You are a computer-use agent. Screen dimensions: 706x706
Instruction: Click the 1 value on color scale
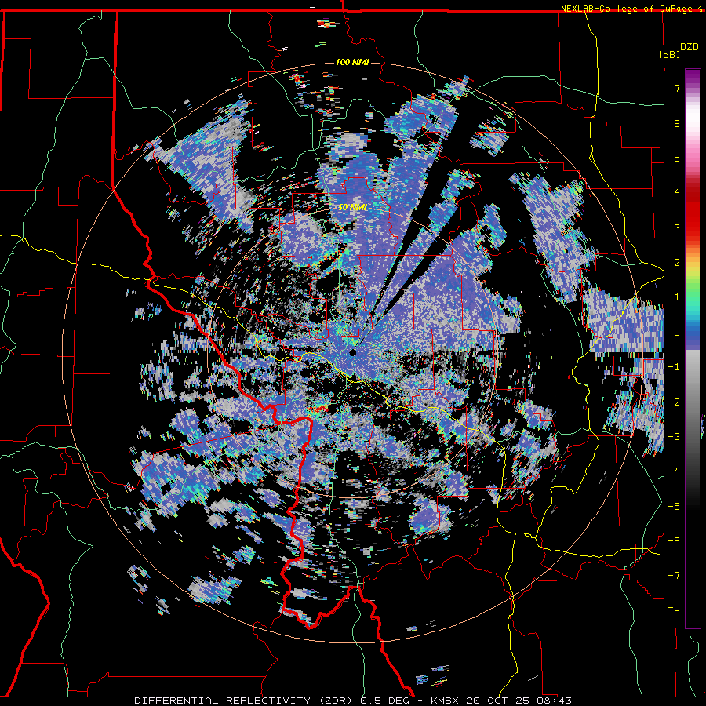(x=677, y=297)
